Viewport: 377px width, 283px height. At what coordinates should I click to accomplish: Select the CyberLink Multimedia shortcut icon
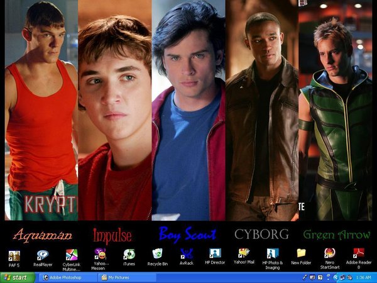(x=72, y=255)
